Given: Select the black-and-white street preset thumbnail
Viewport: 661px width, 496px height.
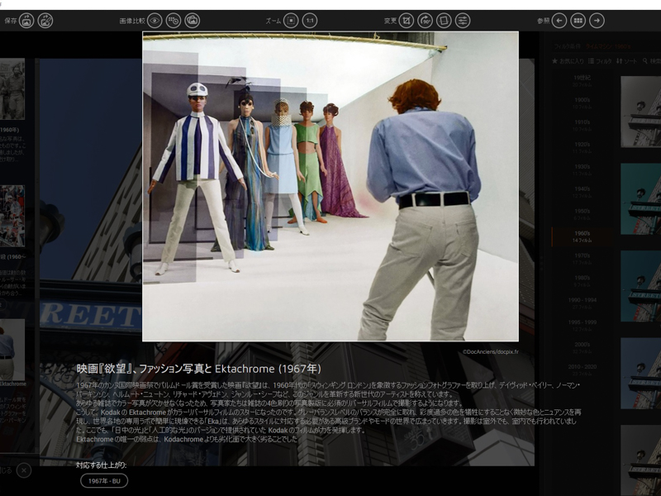Looking at the screenshot, I should pos(641,112).
